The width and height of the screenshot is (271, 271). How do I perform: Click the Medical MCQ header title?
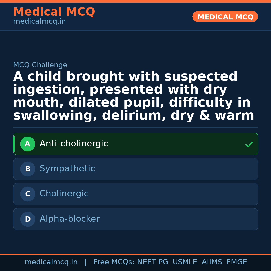54,12
